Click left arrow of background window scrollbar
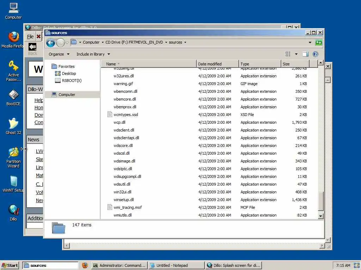 (x=67, y=246)
